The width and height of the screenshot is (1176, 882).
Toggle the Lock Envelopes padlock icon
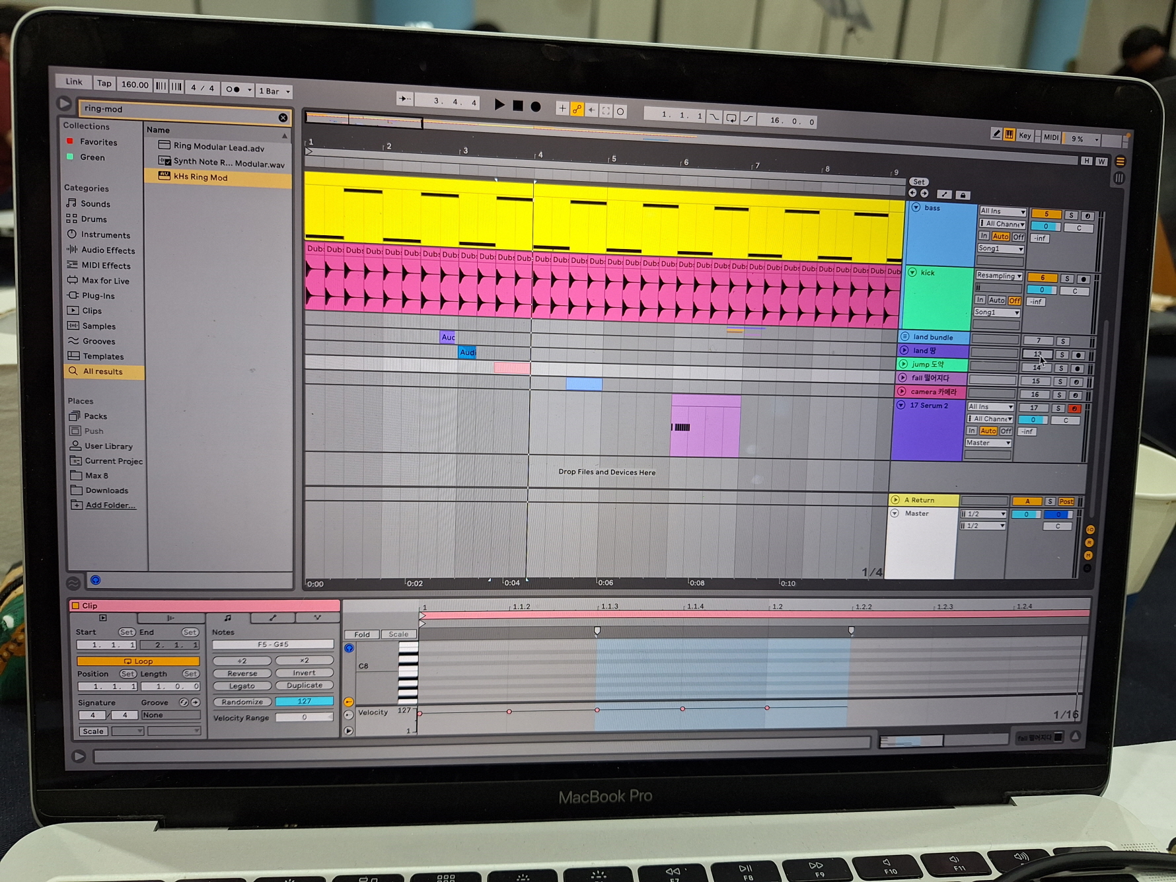963,195
